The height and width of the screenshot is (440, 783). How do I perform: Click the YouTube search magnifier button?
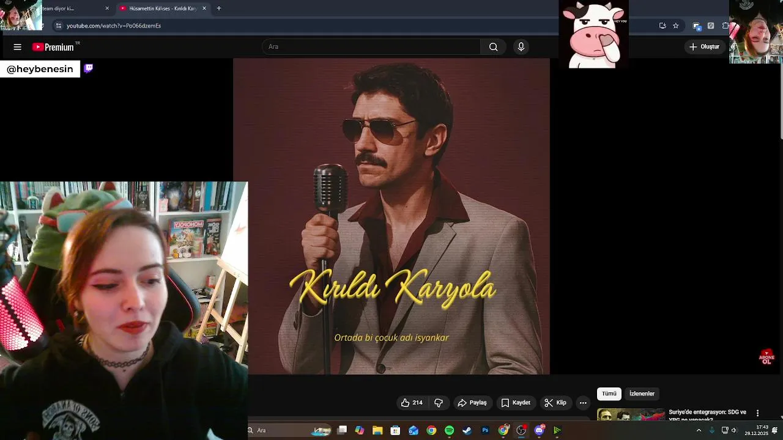click(x=493, y=47)
